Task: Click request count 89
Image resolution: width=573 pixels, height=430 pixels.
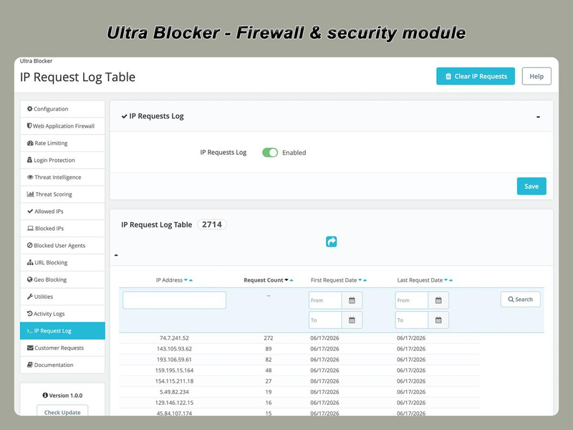Action: pyautogui.click(x=268, y=349)
